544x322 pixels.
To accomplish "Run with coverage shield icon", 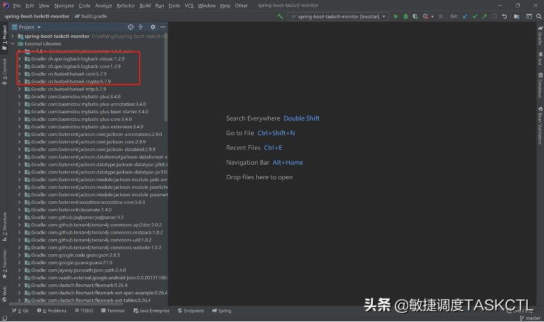I will [416, 16].
